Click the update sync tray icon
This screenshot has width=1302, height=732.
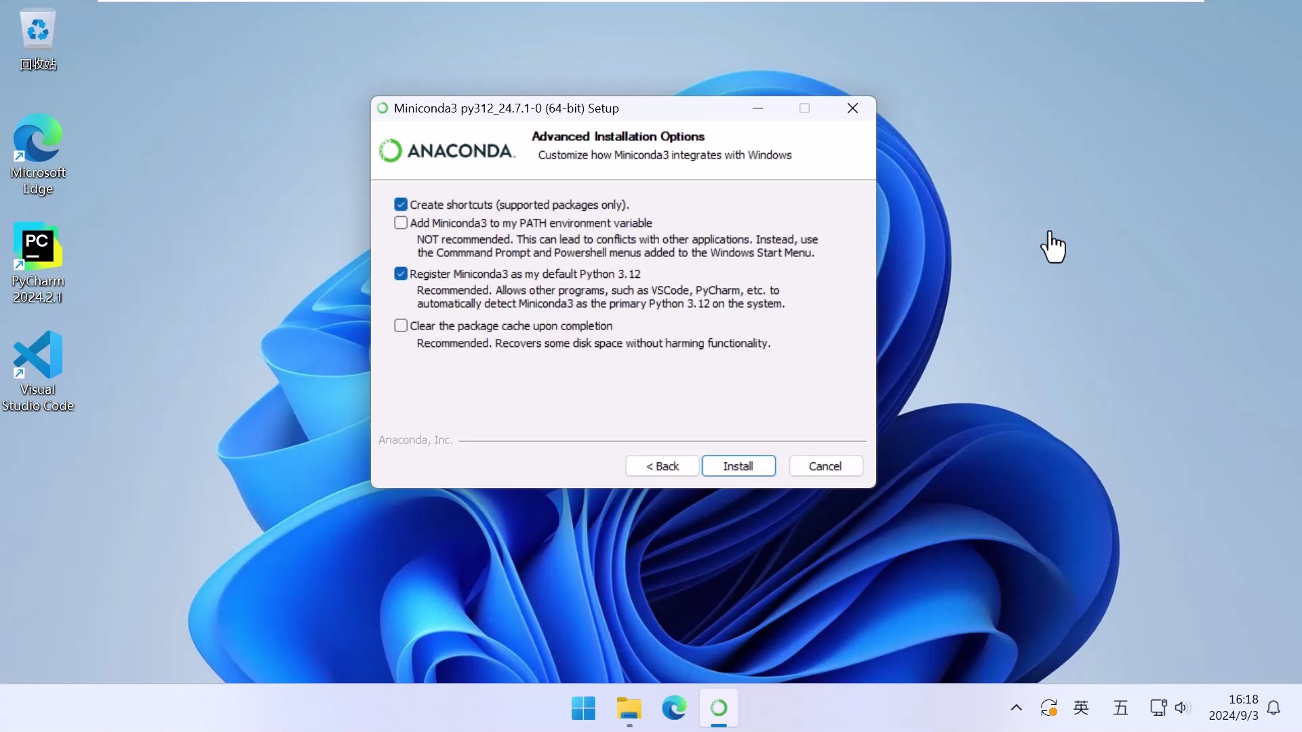(1048, 708)
